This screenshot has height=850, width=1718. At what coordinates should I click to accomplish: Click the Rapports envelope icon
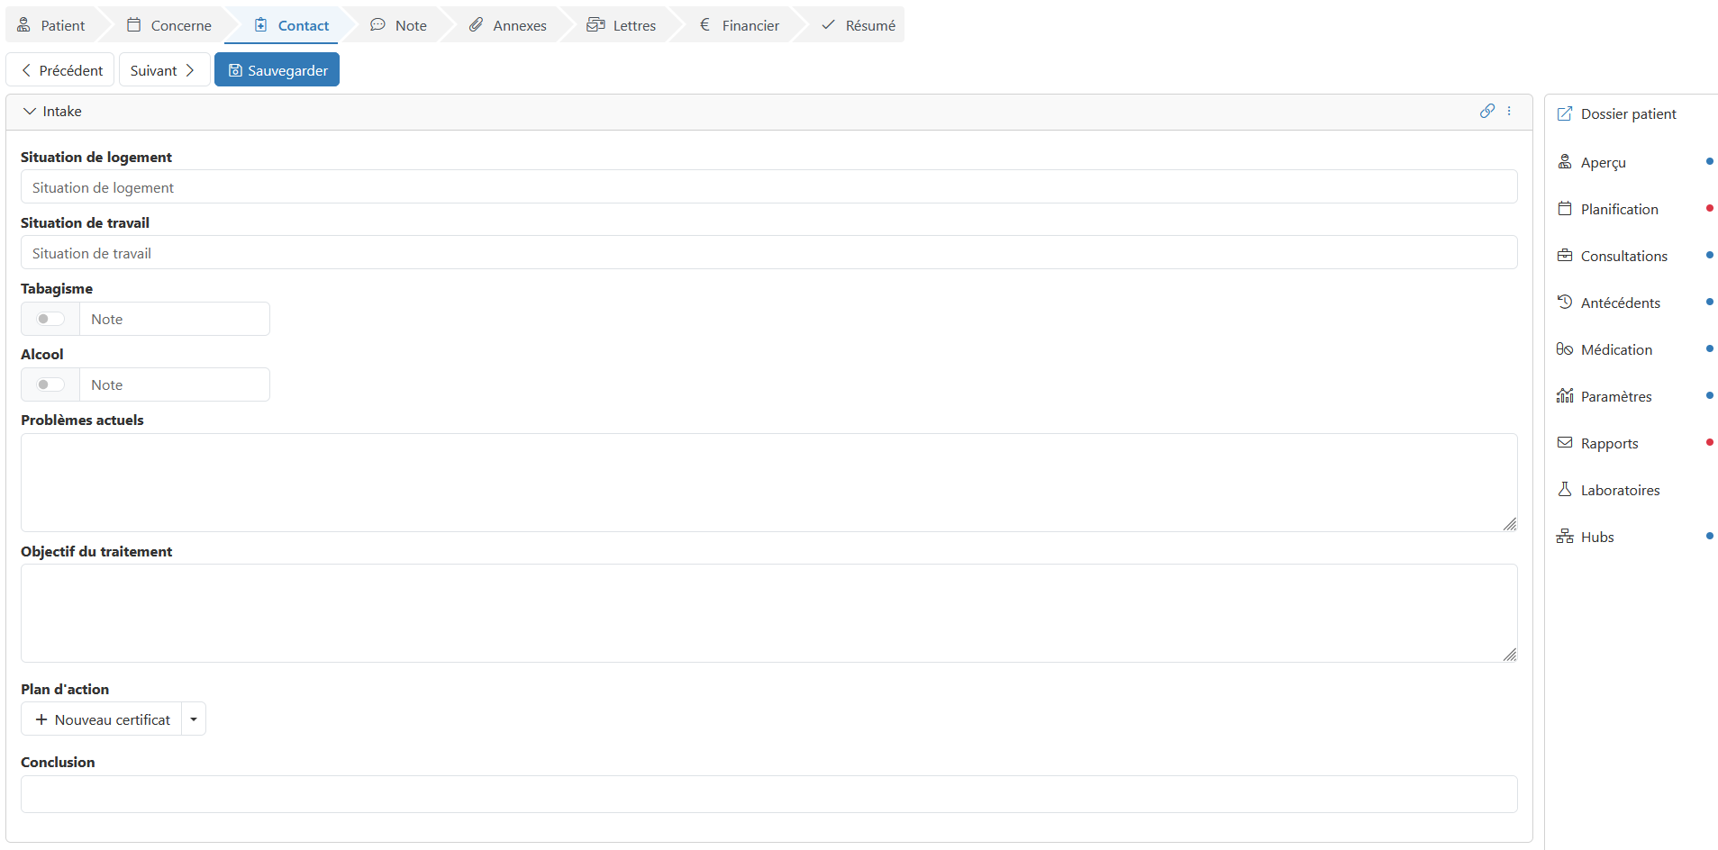click(x=1565, y=443)
